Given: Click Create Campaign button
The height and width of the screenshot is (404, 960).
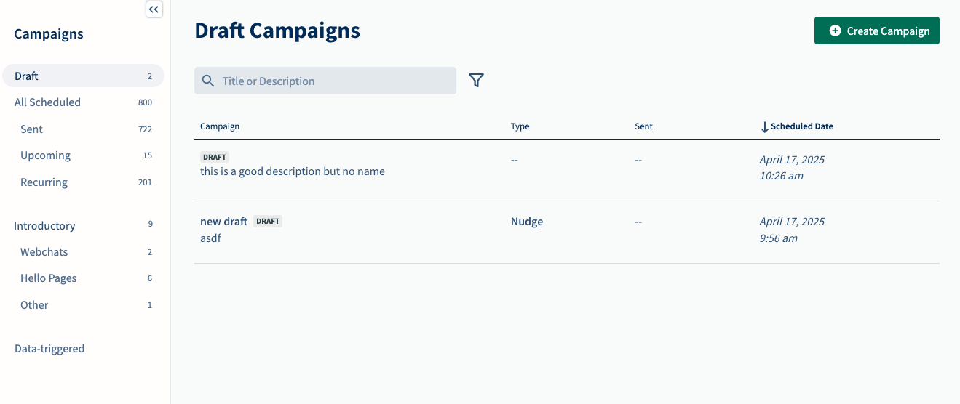Looking at the screenshot, I should point(877,31).
